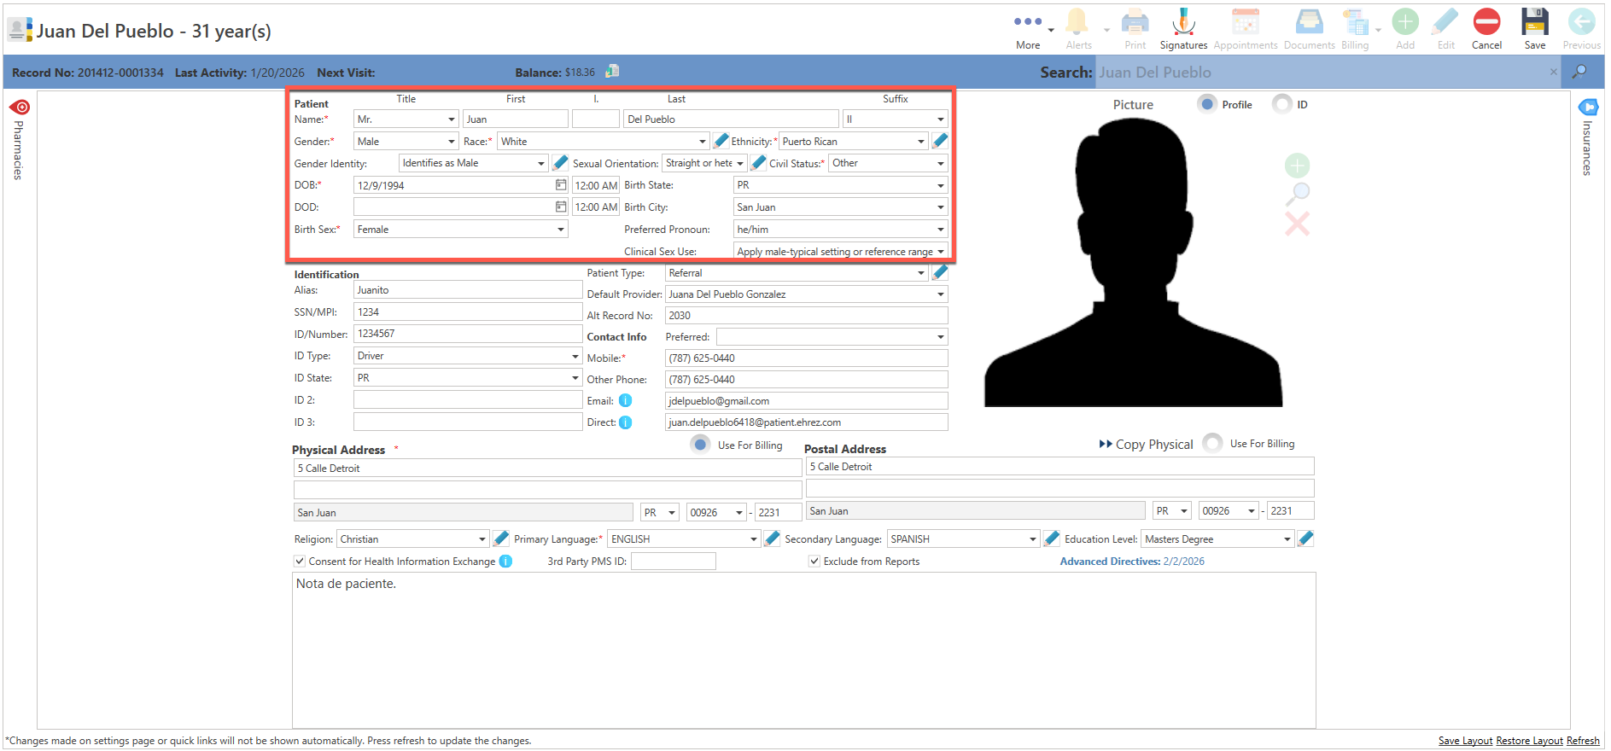Toggle Consent for Health Information Exchange

click(300, 561)
